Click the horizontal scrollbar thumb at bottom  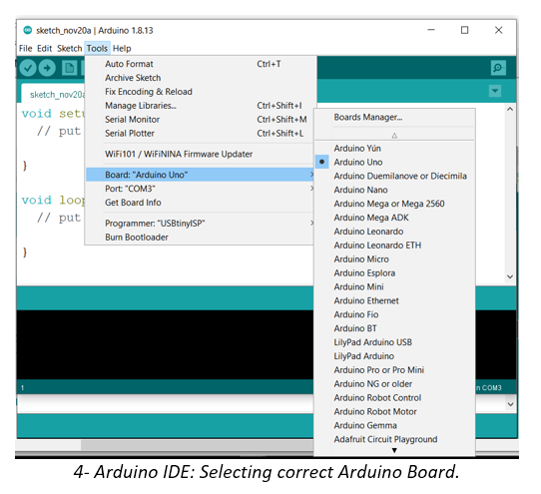(x=198, y=445)
